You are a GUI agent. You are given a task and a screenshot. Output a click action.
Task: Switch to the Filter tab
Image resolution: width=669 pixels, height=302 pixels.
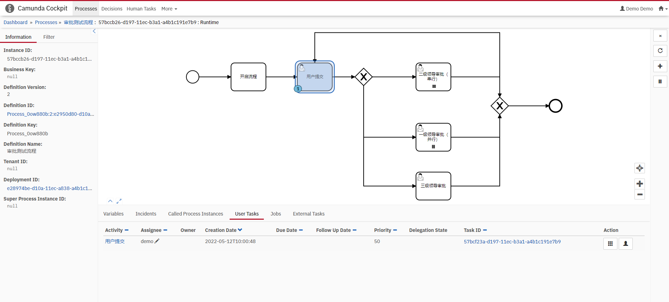click(49, 37)
